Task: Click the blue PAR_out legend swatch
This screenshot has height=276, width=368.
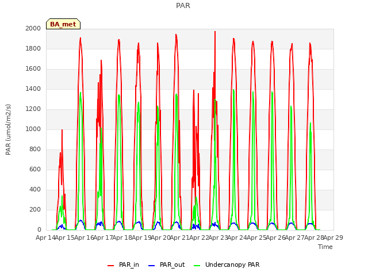Action: point(152,266)
